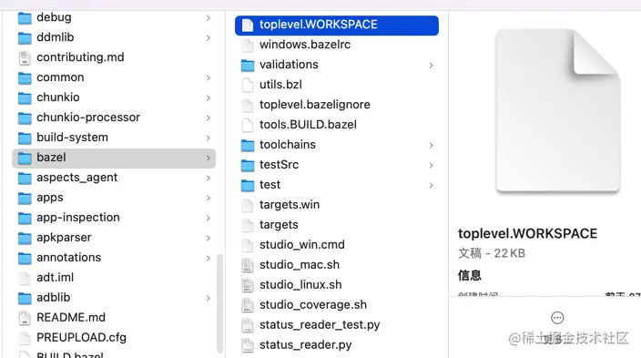Expand the aspects_agent folder chevron
The image size is (641, 358).
[209, 178]
